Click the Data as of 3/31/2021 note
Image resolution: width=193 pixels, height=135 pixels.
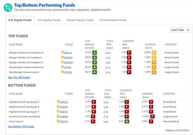click(x=177, y=131)
